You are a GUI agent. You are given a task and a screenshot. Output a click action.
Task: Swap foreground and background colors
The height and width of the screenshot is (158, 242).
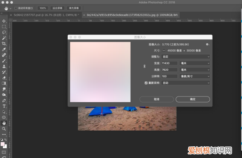6,140
